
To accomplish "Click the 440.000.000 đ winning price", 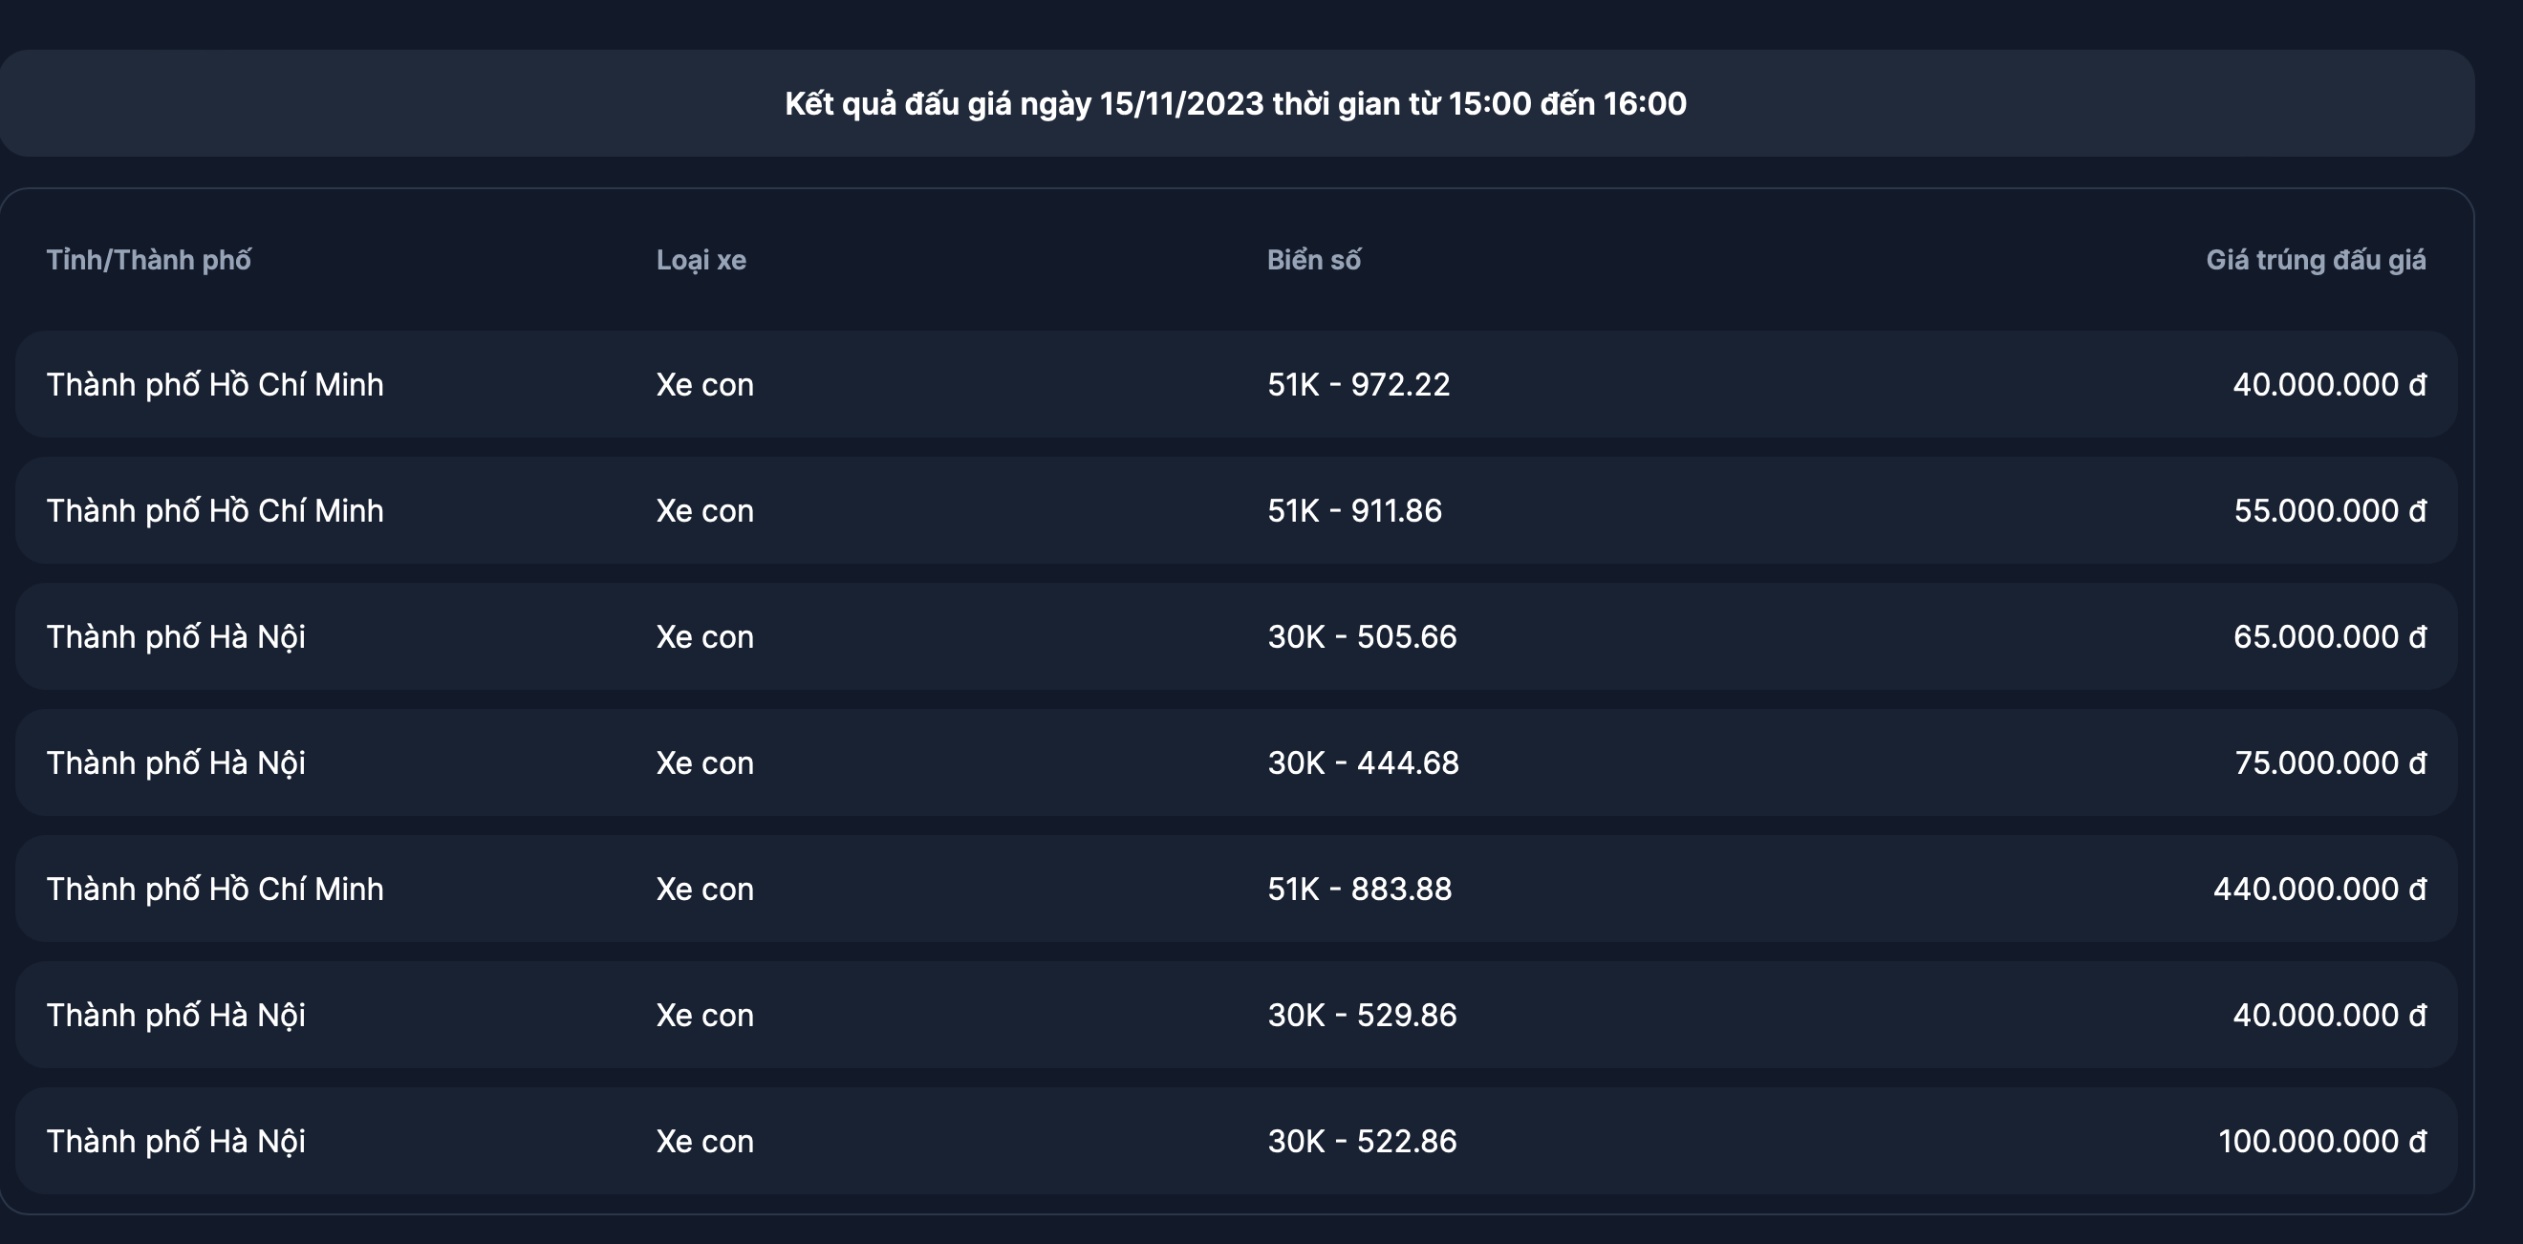I will click(2319, 889).
